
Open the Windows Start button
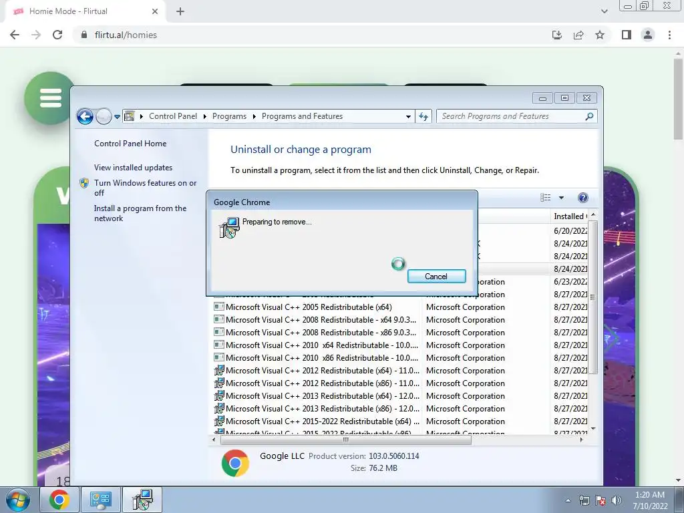(17, 500)
